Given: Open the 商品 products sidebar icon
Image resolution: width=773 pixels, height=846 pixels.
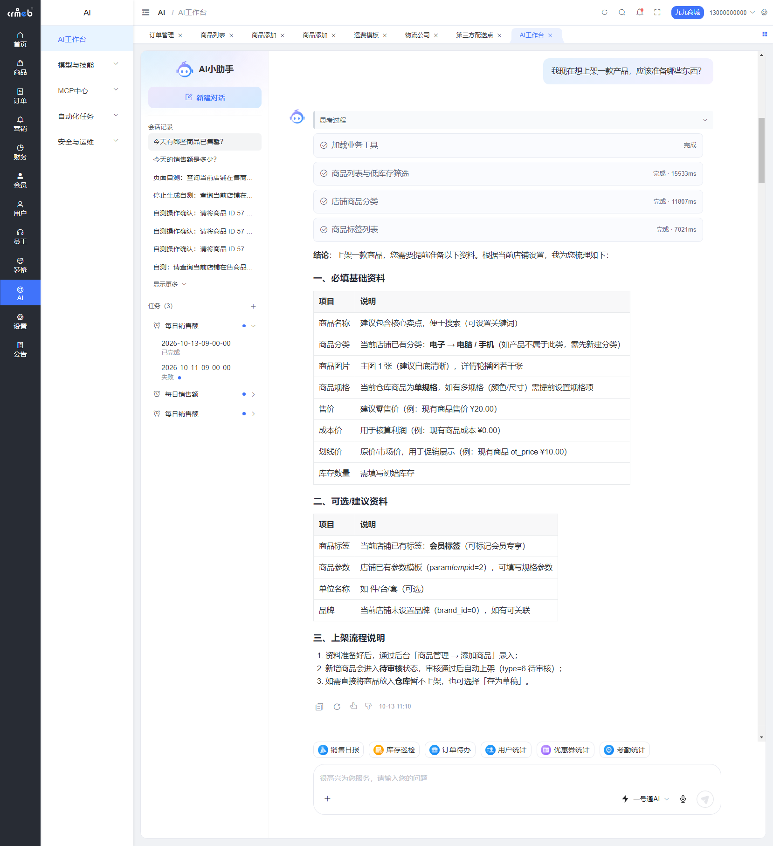Looking at the screenshot, I should tap(20, 68).
